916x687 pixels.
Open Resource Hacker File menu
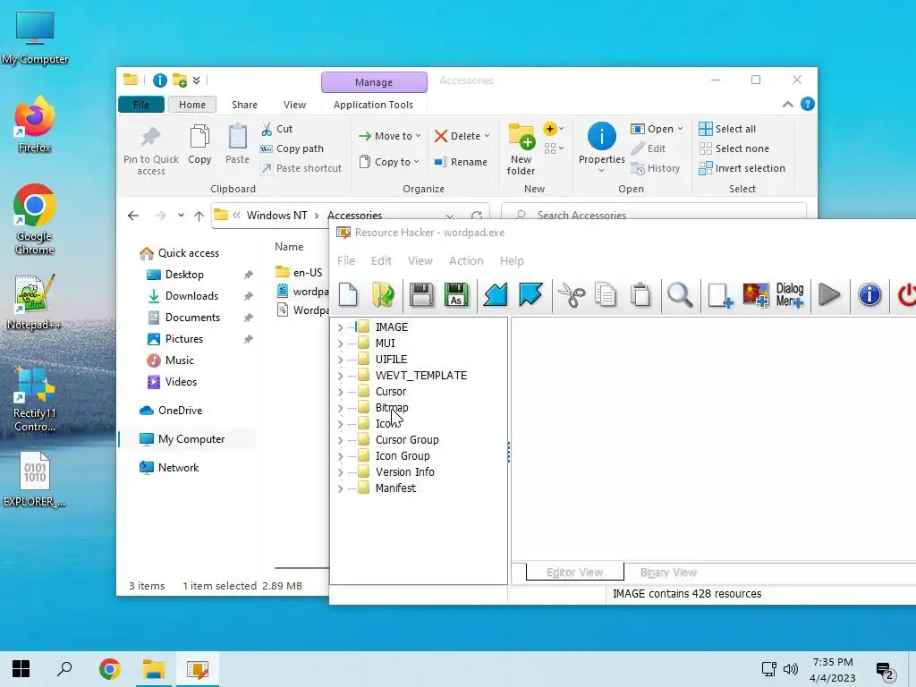tap(346, 260)
